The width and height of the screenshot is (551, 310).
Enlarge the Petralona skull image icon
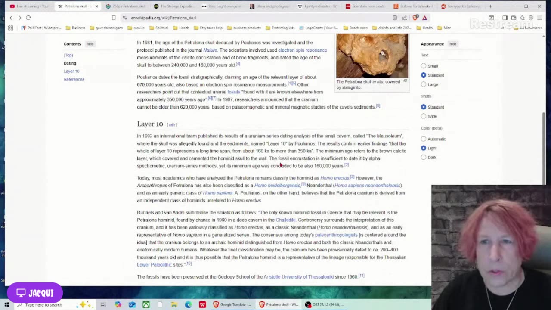click(405, 81)
